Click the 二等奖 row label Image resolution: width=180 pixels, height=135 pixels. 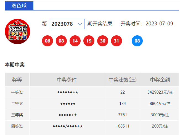(x=17, y=104)
